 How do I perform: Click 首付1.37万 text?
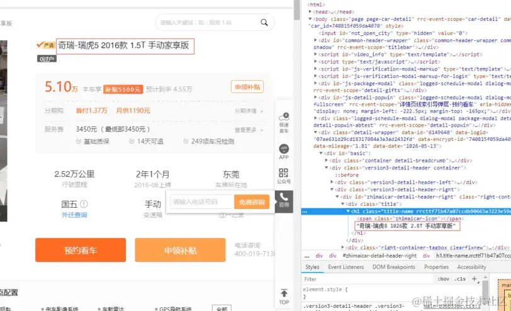click(92, 111)
